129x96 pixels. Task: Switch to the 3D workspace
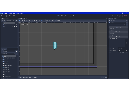point(62,16)
